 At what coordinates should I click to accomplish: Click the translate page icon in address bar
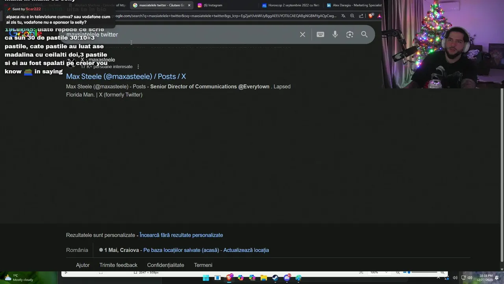pos(343,16)
